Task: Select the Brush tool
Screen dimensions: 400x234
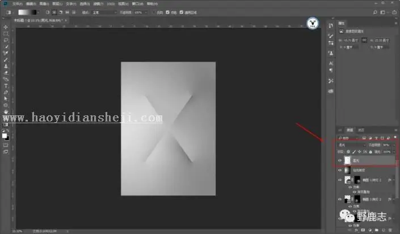Action: point(6,60)
